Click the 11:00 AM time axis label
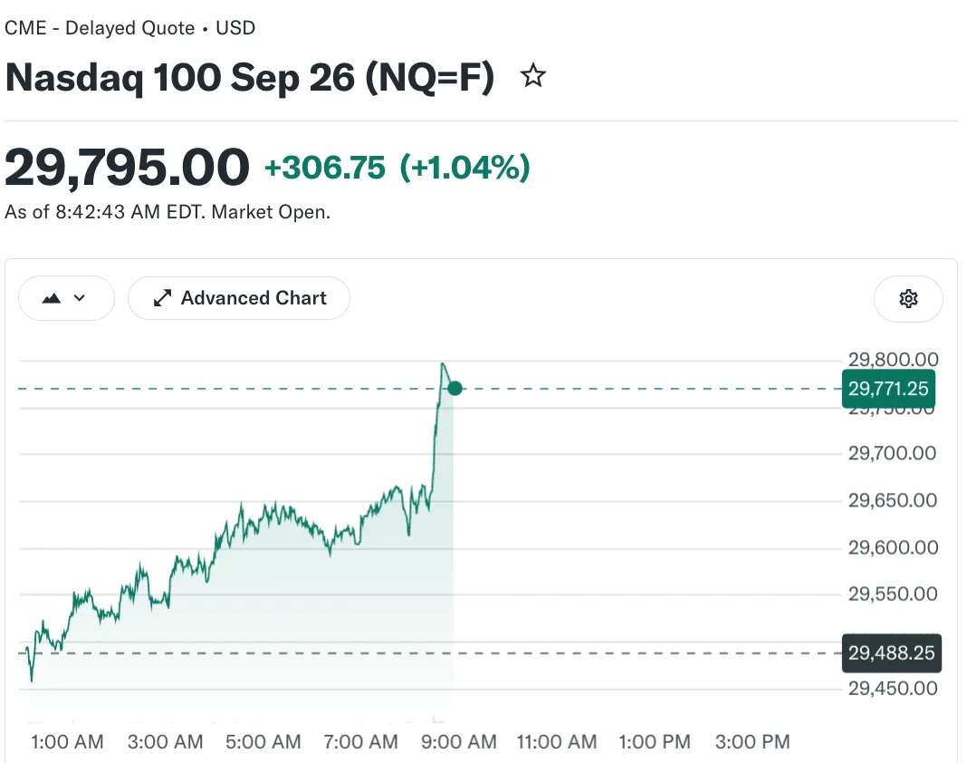Image resolution: width=967 pixels, height=763 pixels. [x=557, y=741]
